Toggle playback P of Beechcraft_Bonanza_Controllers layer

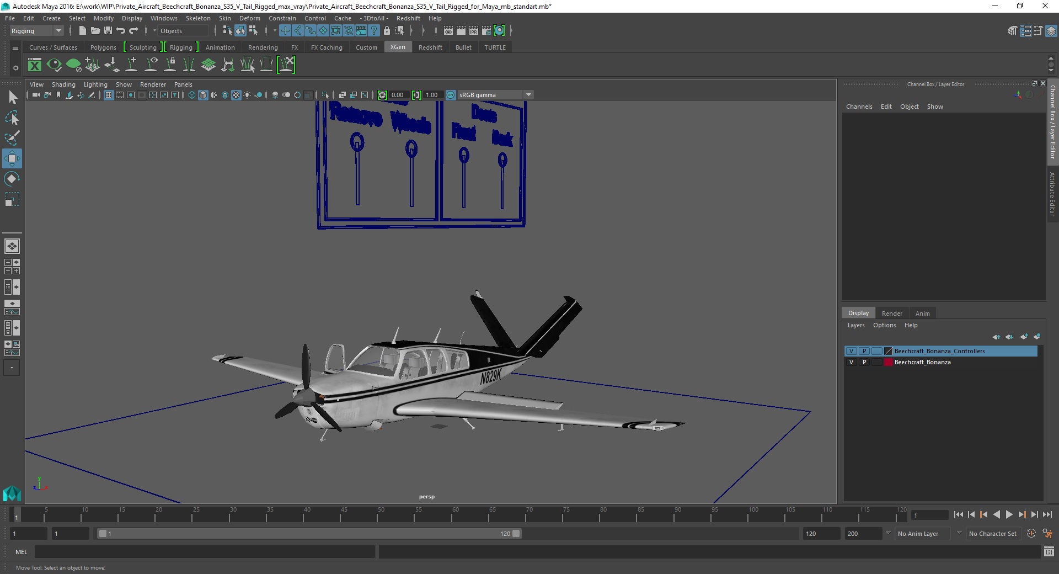tap(864, 351)
